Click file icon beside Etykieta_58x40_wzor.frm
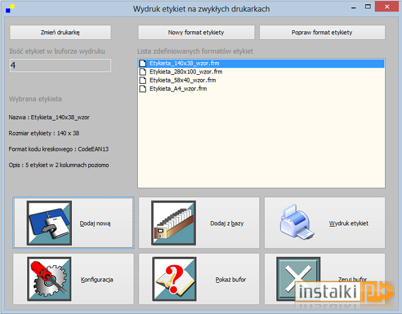The width and height of the screenshot is (402, 314). point(143,80)
